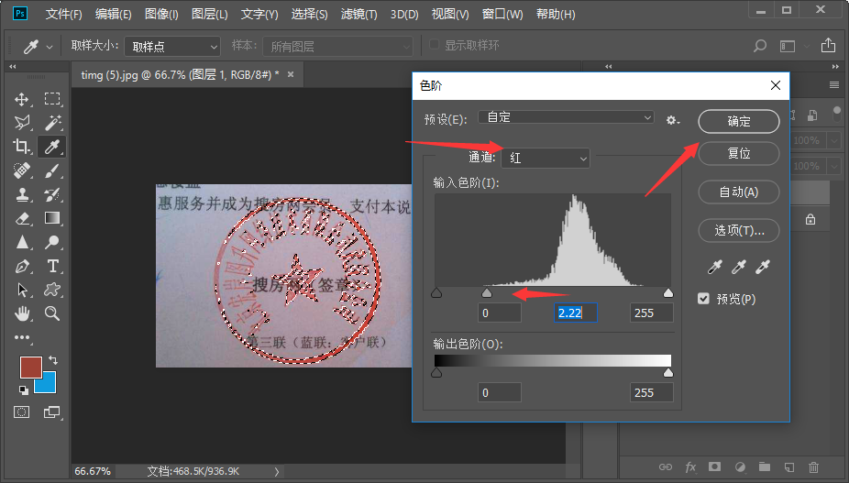The image size is (849, 483).
Task: Pick the black point eyedropper in Levels
Action: tap(715, 267)
